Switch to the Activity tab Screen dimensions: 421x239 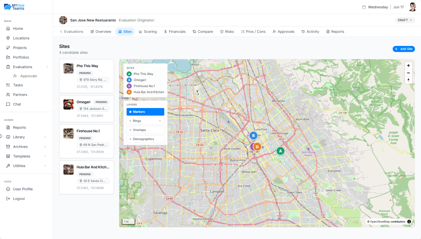310,32
